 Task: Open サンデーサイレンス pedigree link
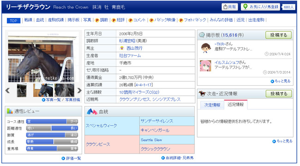click(x=157, y=121)
